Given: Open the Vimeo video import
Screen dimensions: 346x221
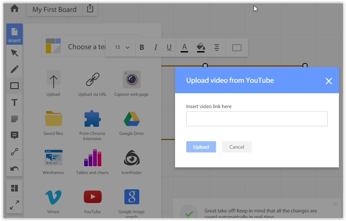Looking at the screenshot, I should pyautogui.click(x=53, y=201).
